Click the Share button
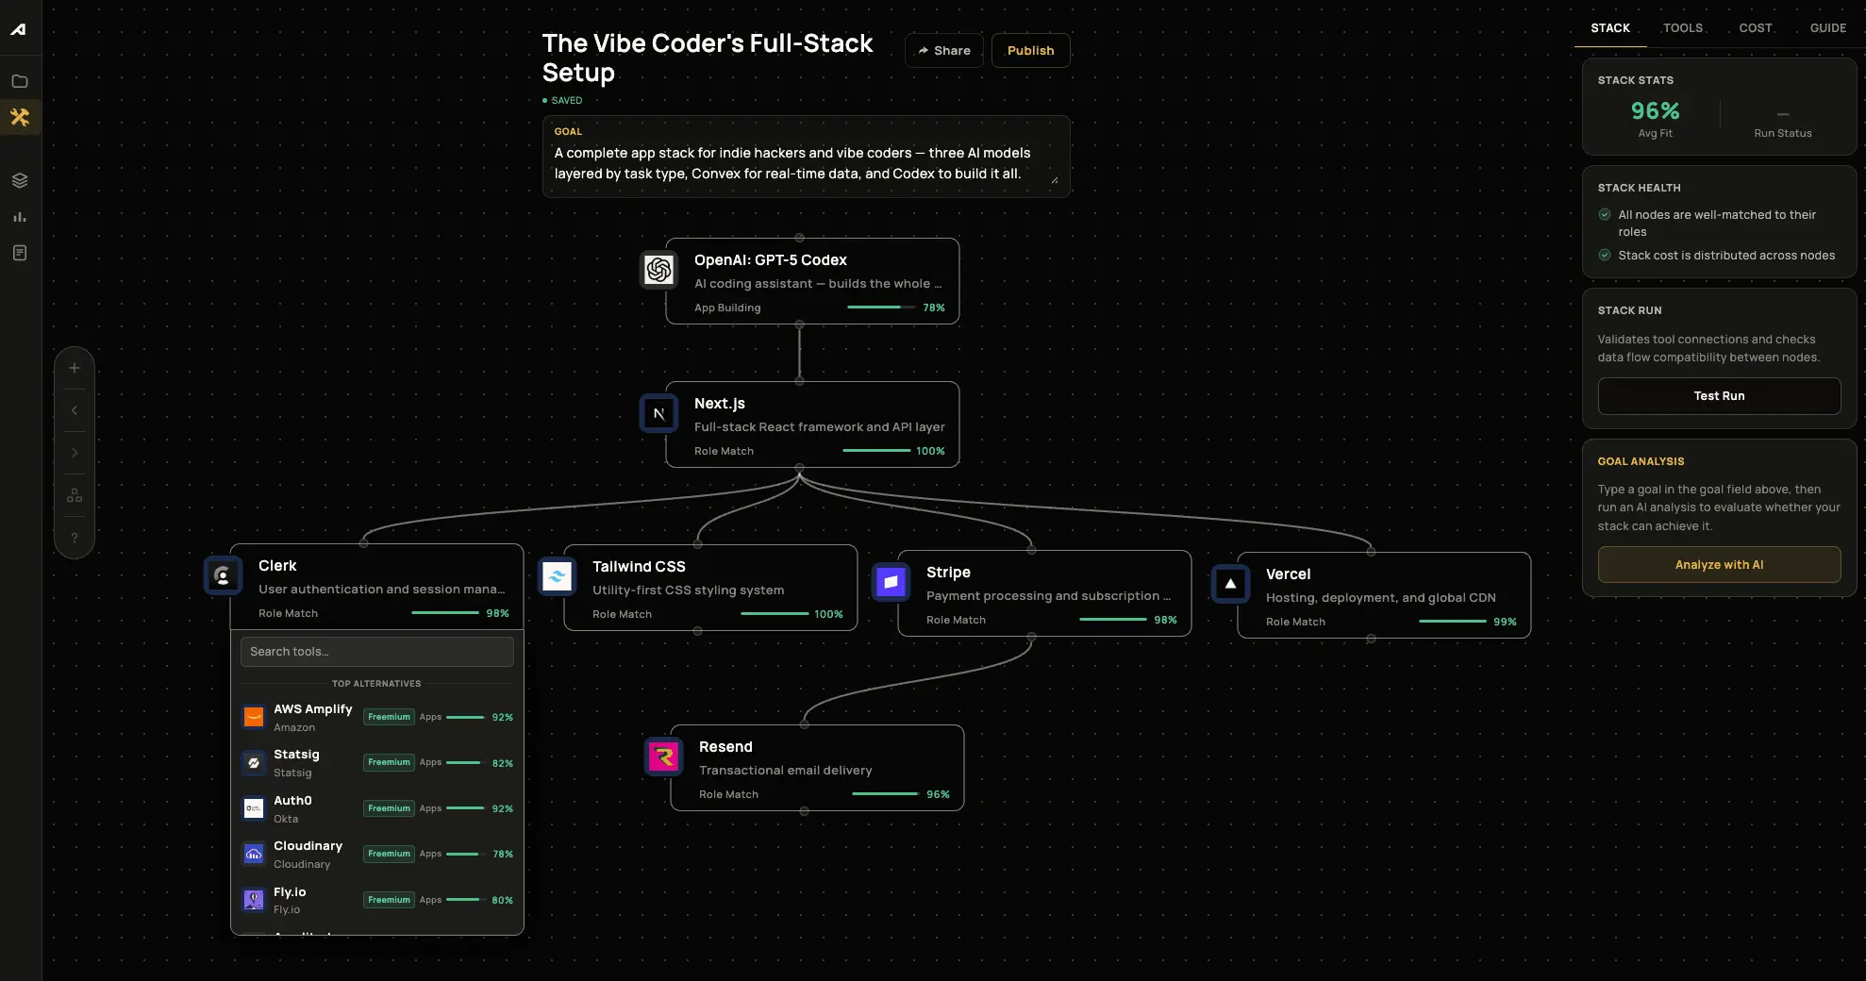This screenshot has height=981, width=1866. click(944, 51)
